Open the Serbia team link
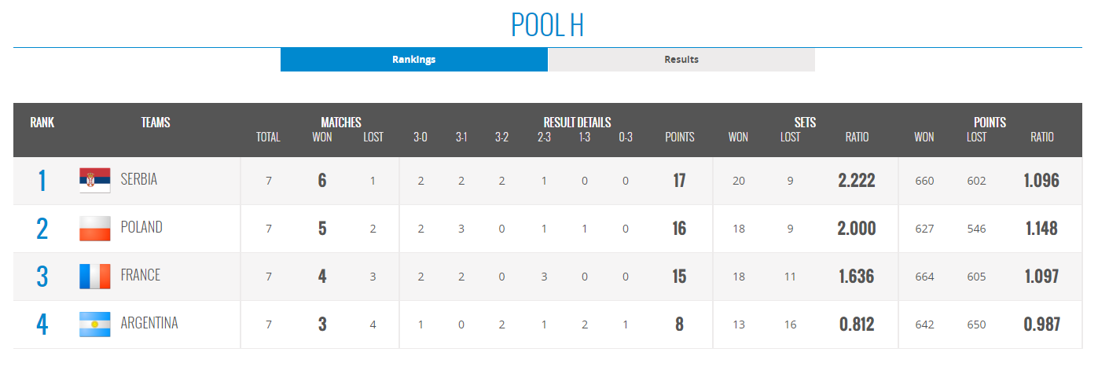The width and height of the screenshot is (1098, 374). [139, 180]
